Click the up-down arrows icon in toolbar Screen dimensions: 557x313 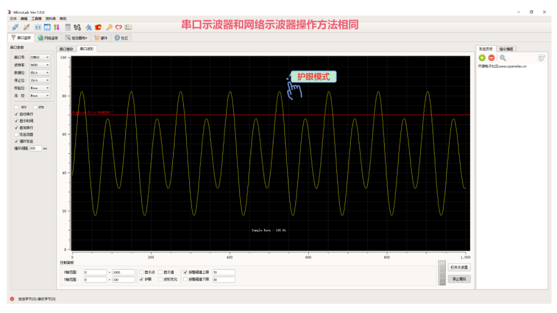(57, 26)
